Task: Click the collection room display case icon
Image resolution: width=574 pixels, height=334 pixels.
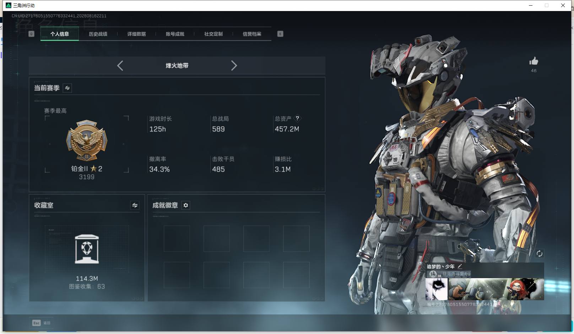Action: (x=87, y=249)
